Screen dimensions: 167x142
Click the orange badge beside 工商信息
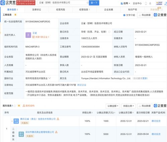pos(15,15)
